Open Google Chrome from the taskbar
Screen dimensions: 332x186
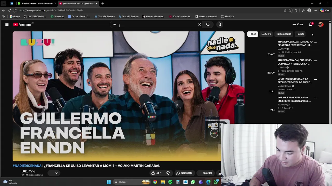coord(155,182)
